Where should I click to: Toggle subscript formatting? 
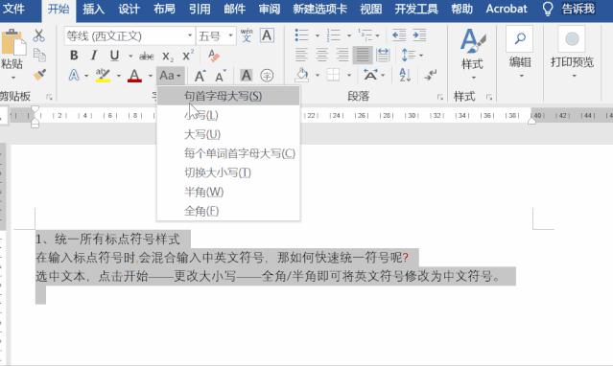168,57
